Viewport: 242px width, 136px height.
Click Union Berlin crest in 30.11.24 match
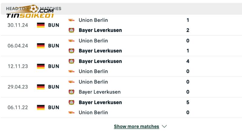pyautogui.click(x=71, y=20)
